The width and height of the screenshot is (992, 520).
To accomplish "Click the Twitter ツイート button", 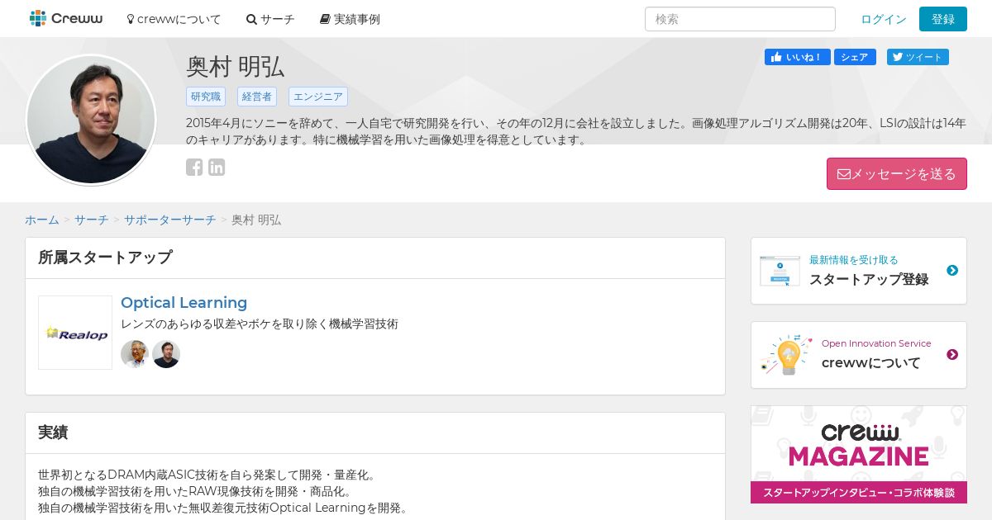I will pyautogui.click(x=918, y=57).
